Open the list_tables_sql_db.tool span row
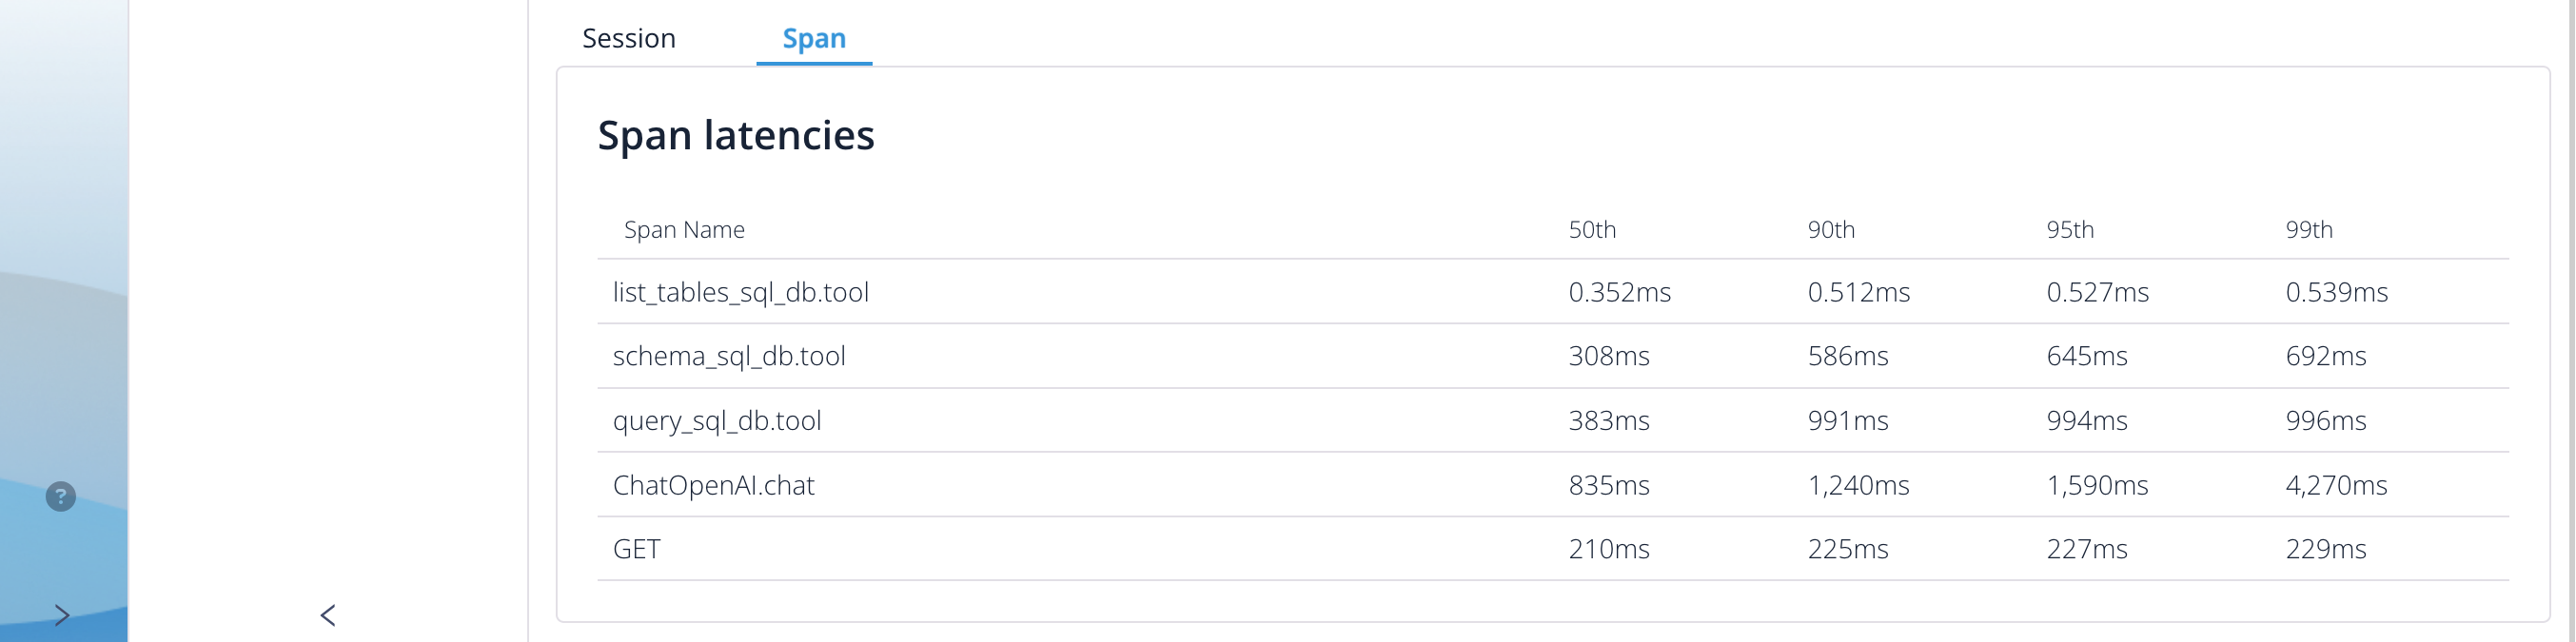Screen dimensions: 2576x642 [1553, 292]
